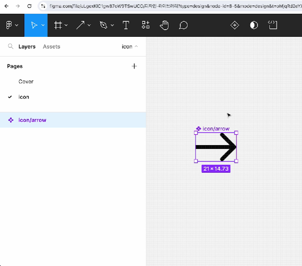Select icon/arrow layer in panel

(73, 120)
